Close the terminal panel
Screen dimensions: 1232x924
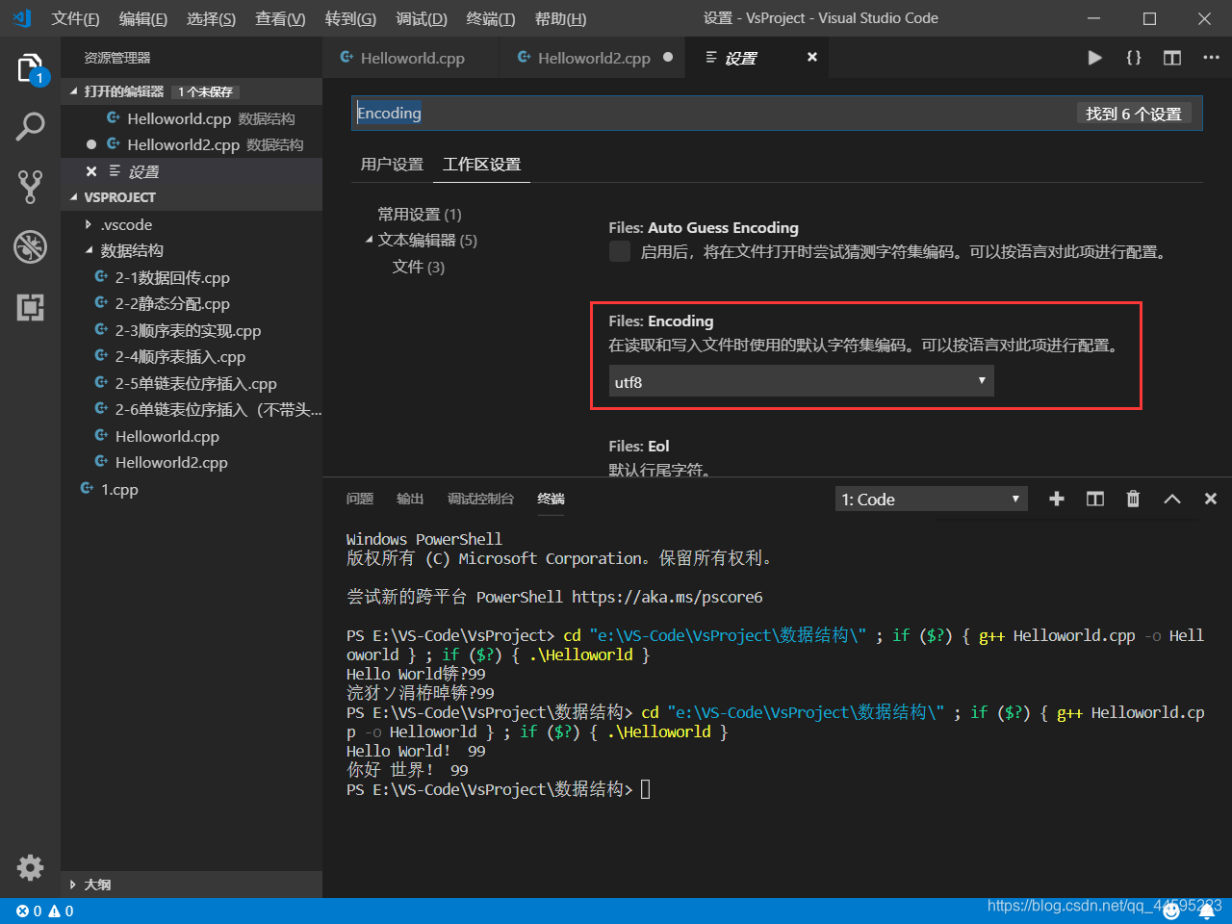pyautogui.click(x=1211, y=499)
